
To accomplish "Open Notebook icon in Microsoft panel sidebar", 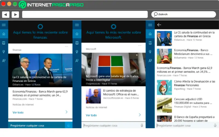I will (x=77, y=43).
